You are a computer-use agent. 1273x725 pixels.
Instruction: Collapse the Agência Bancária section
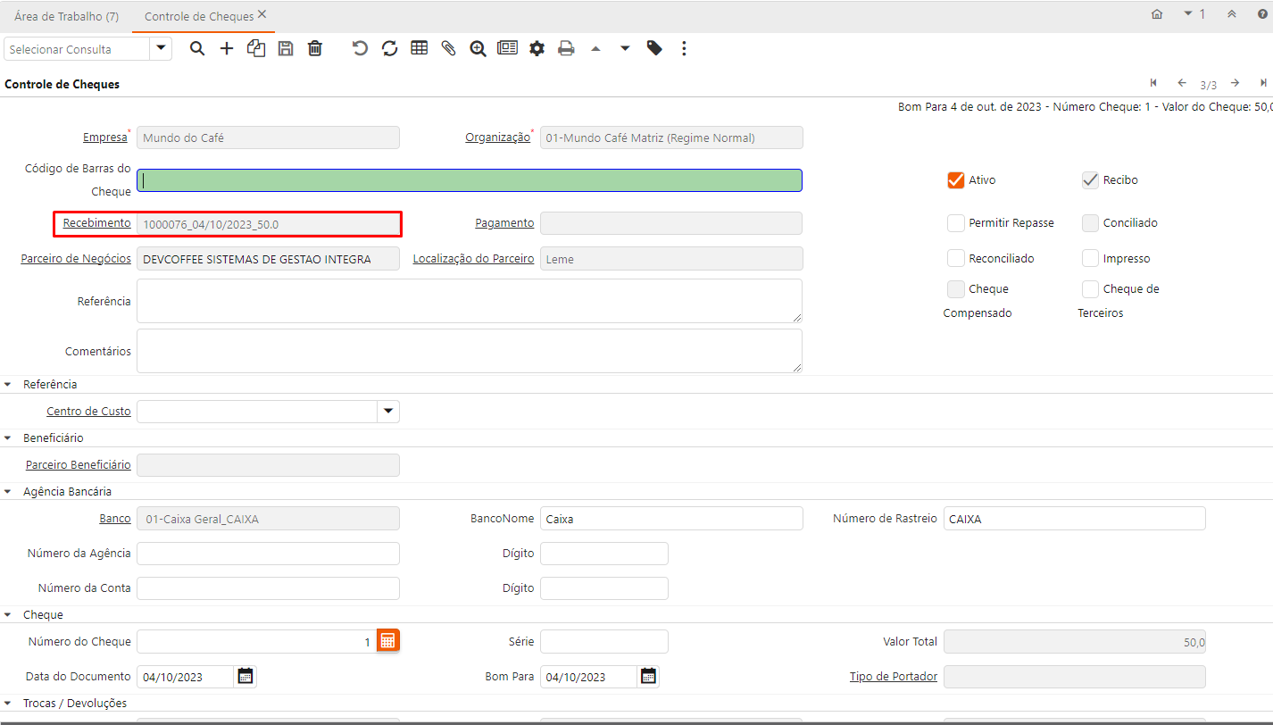[x=9, y=492]
